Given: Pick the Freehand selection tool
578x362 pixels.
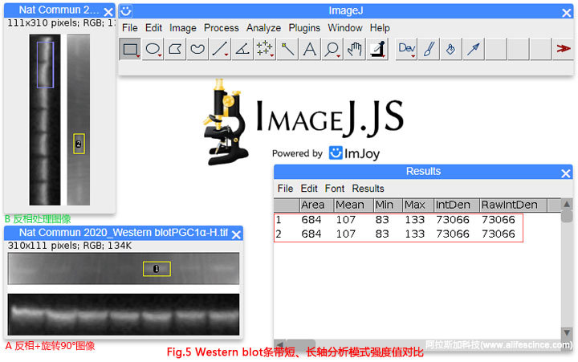Looking at the screenshot, I should click(197, 50).
